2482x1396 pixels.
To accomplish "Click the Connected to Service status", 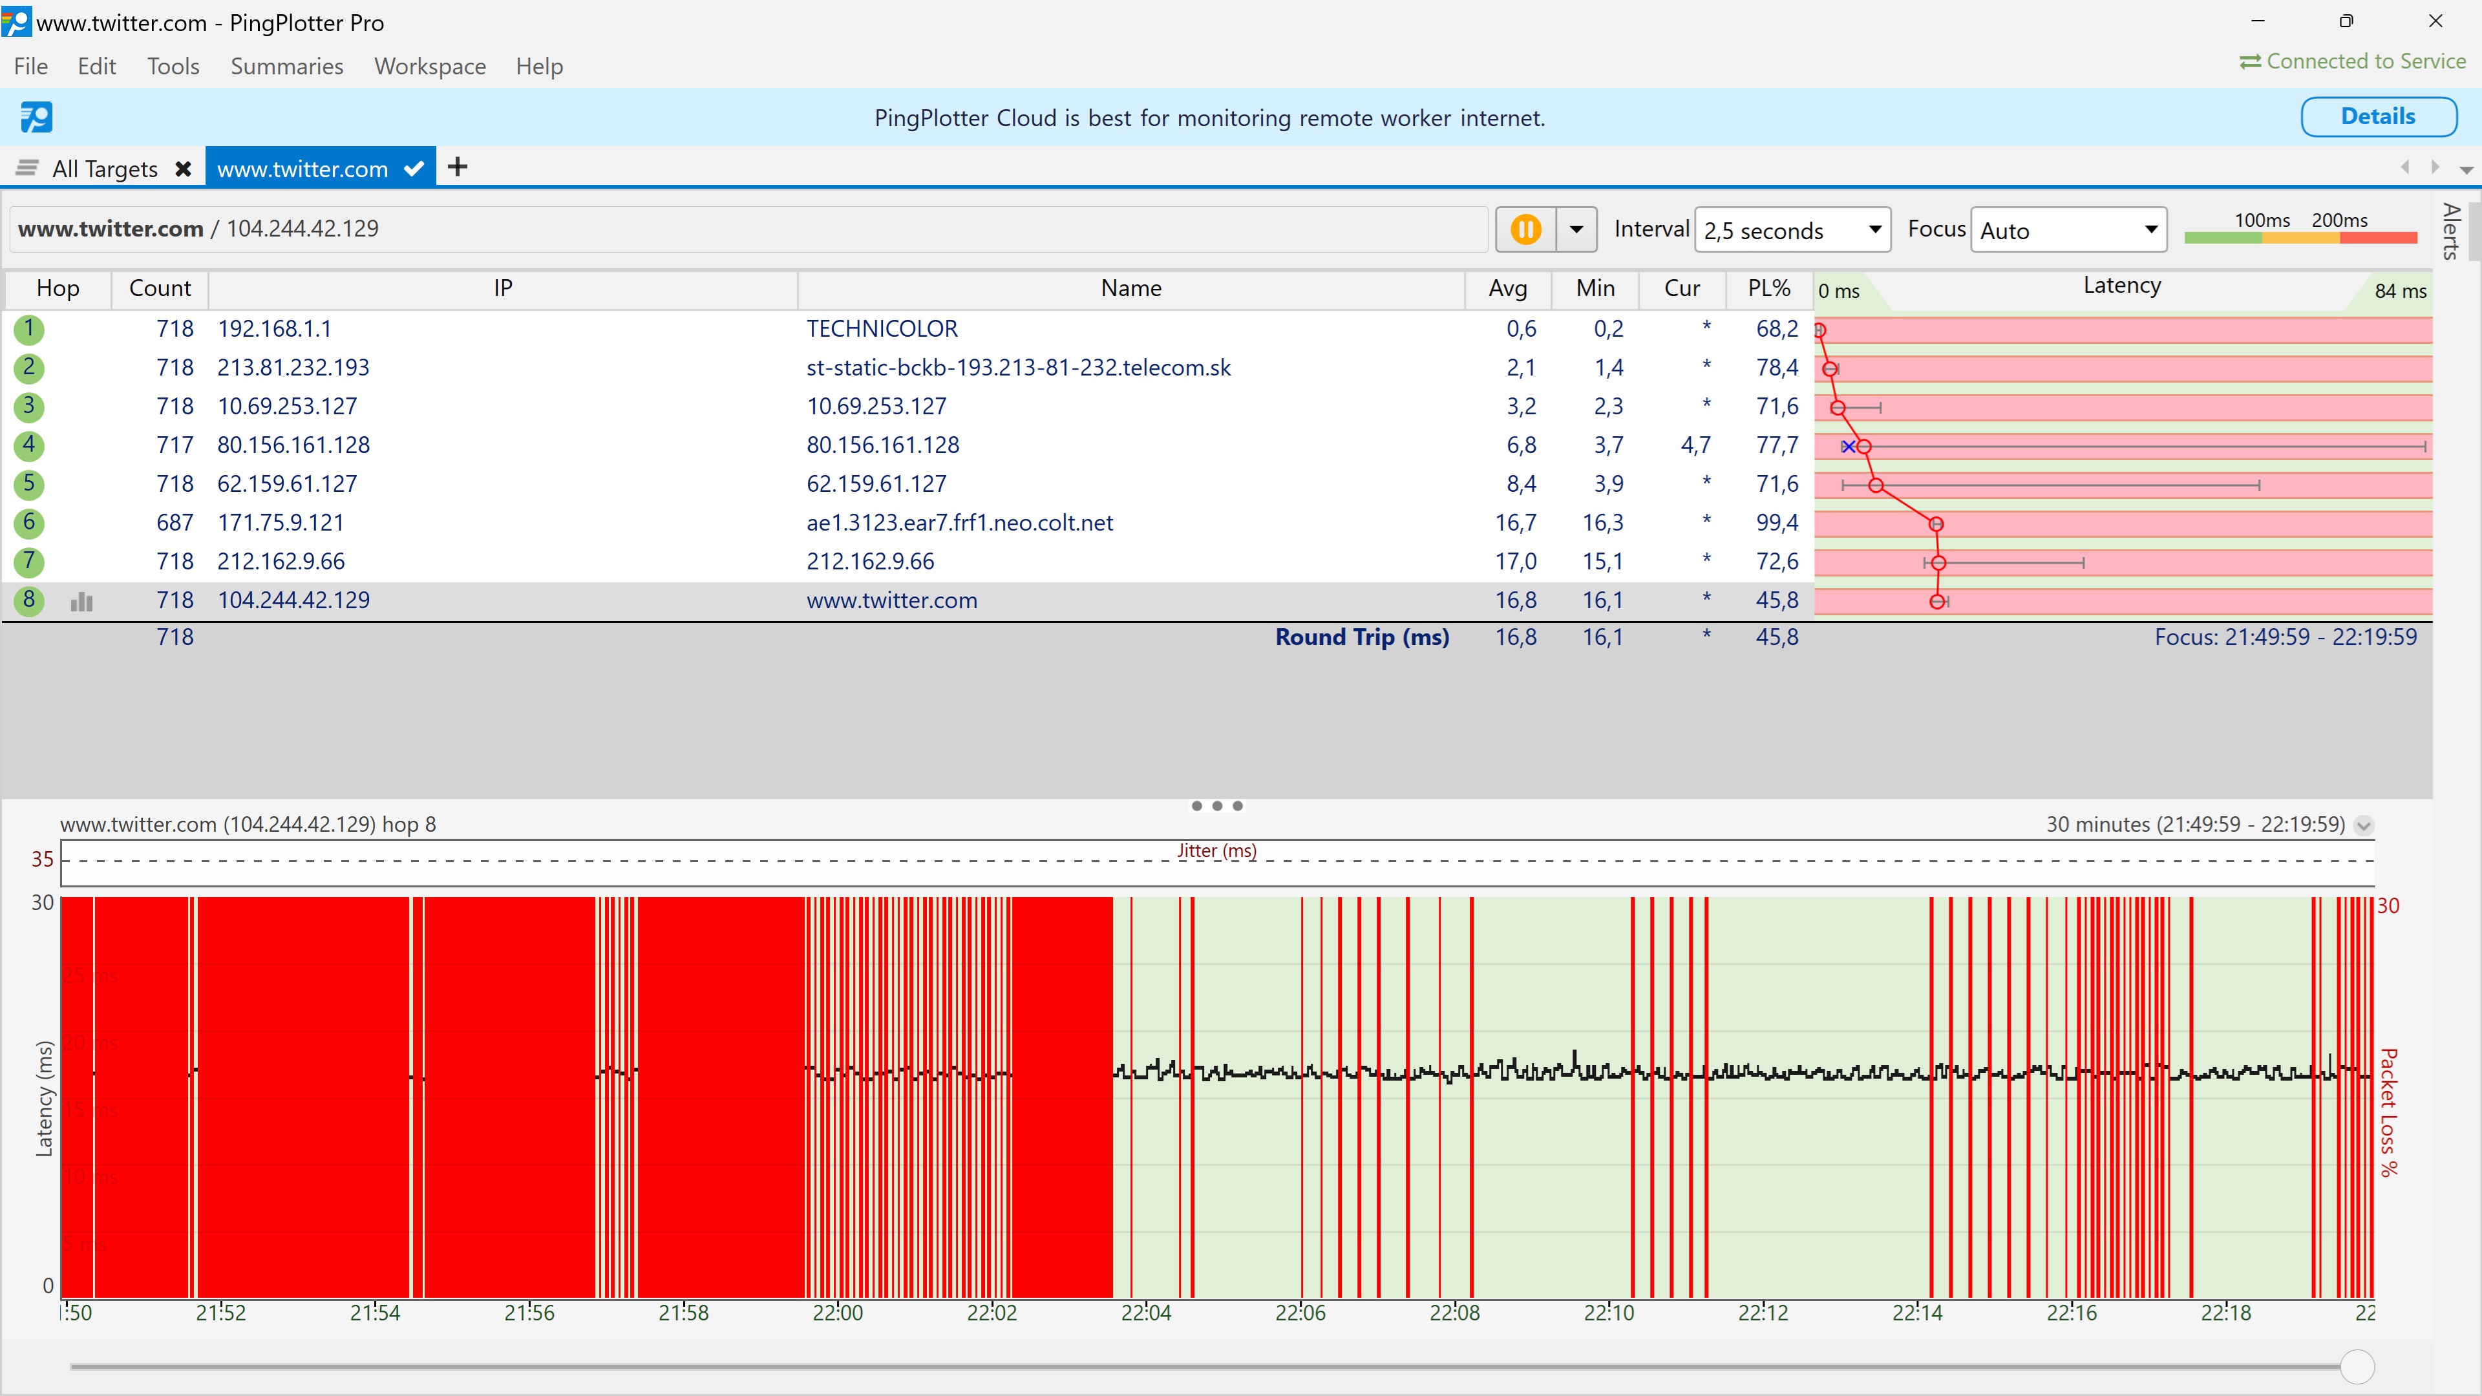I will coord(2353,61).
